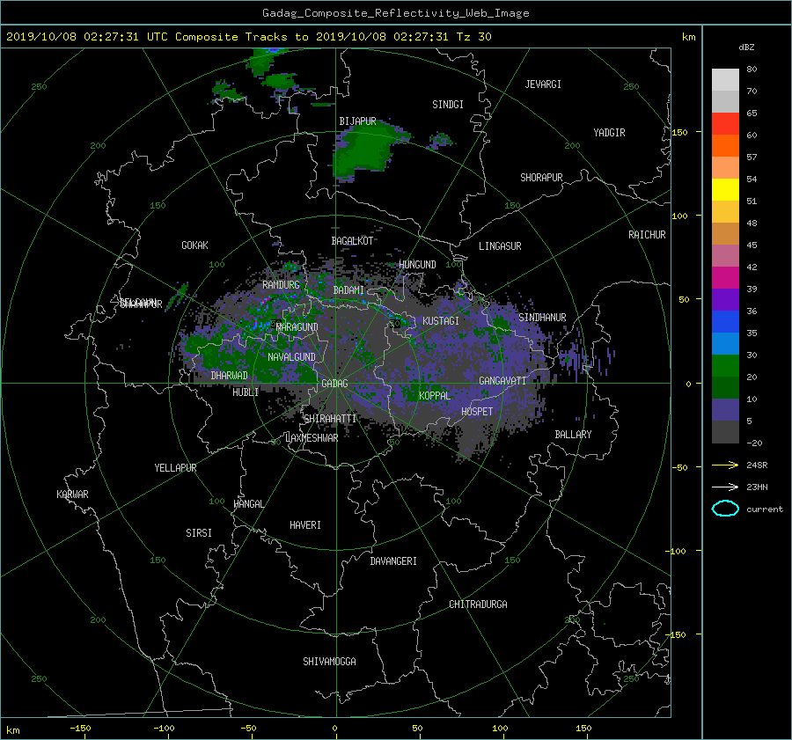
Task: Click the YELLAPUR city label
Action: [x=175, y=468]
